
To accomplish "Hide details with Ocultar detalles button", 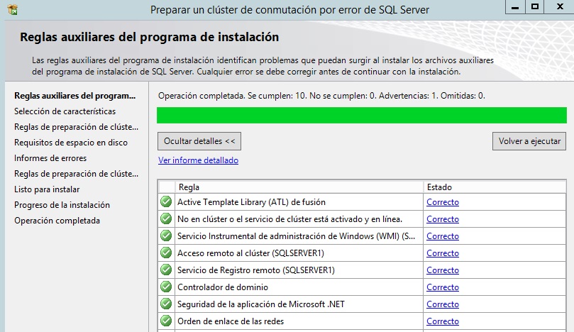I will 199,141.
